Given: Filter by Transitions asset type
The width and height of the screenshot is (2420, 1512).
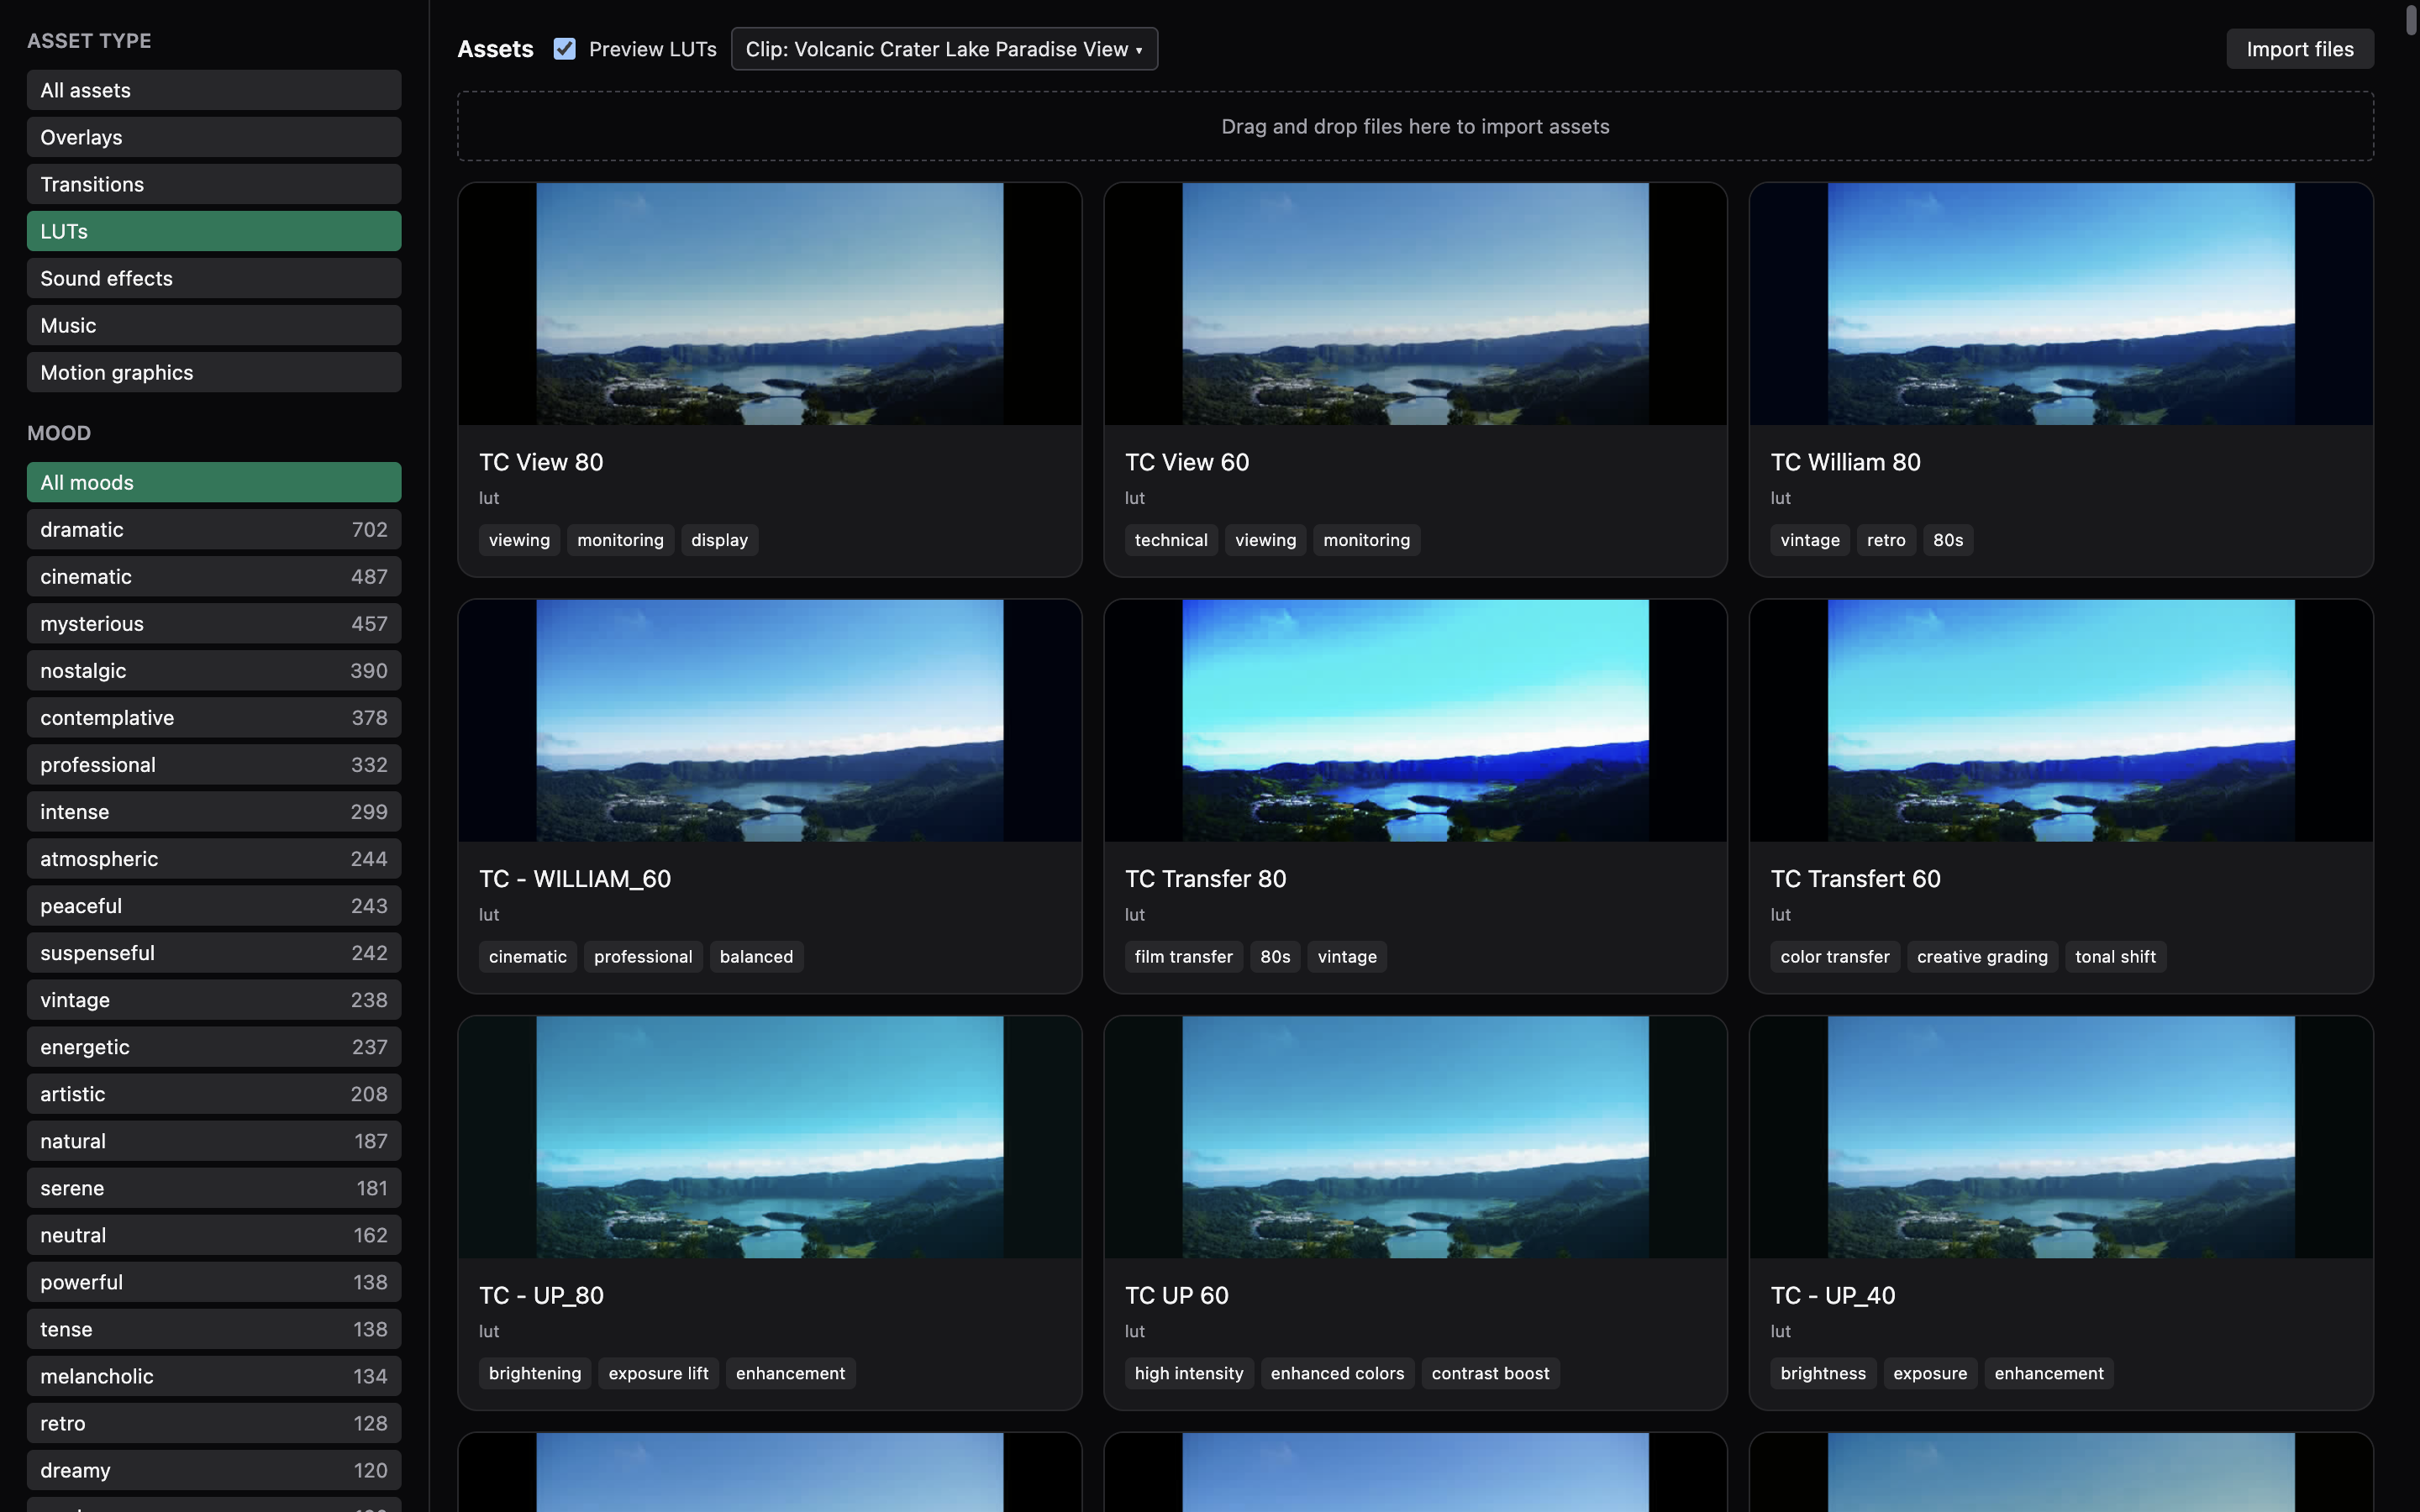Looking at the screenshot, I should pos(214,184).
